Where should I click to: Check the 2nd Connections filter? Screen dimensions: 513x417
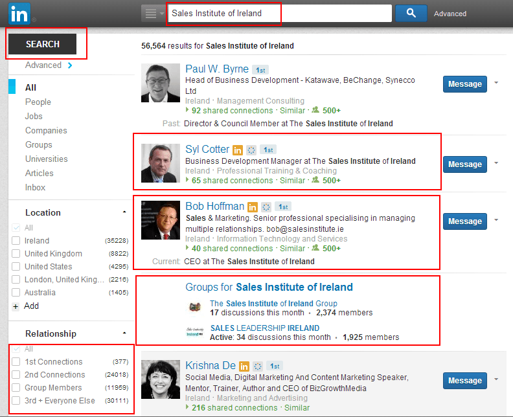click(x=16, y=374)
